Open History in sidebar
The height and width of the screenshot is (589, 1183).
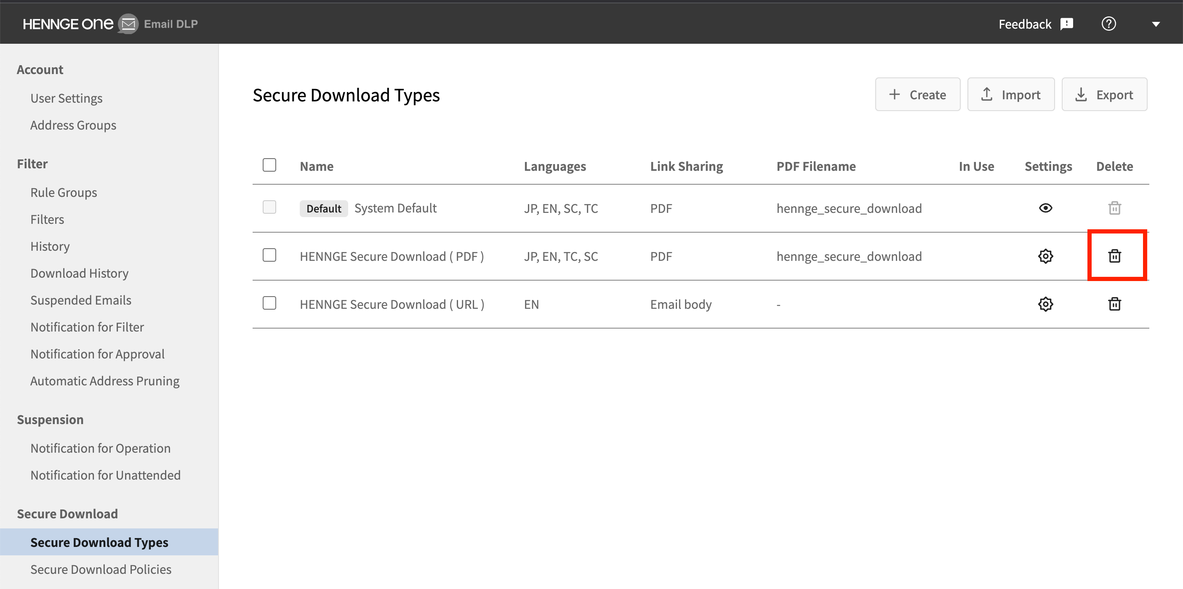pos(50,247)
